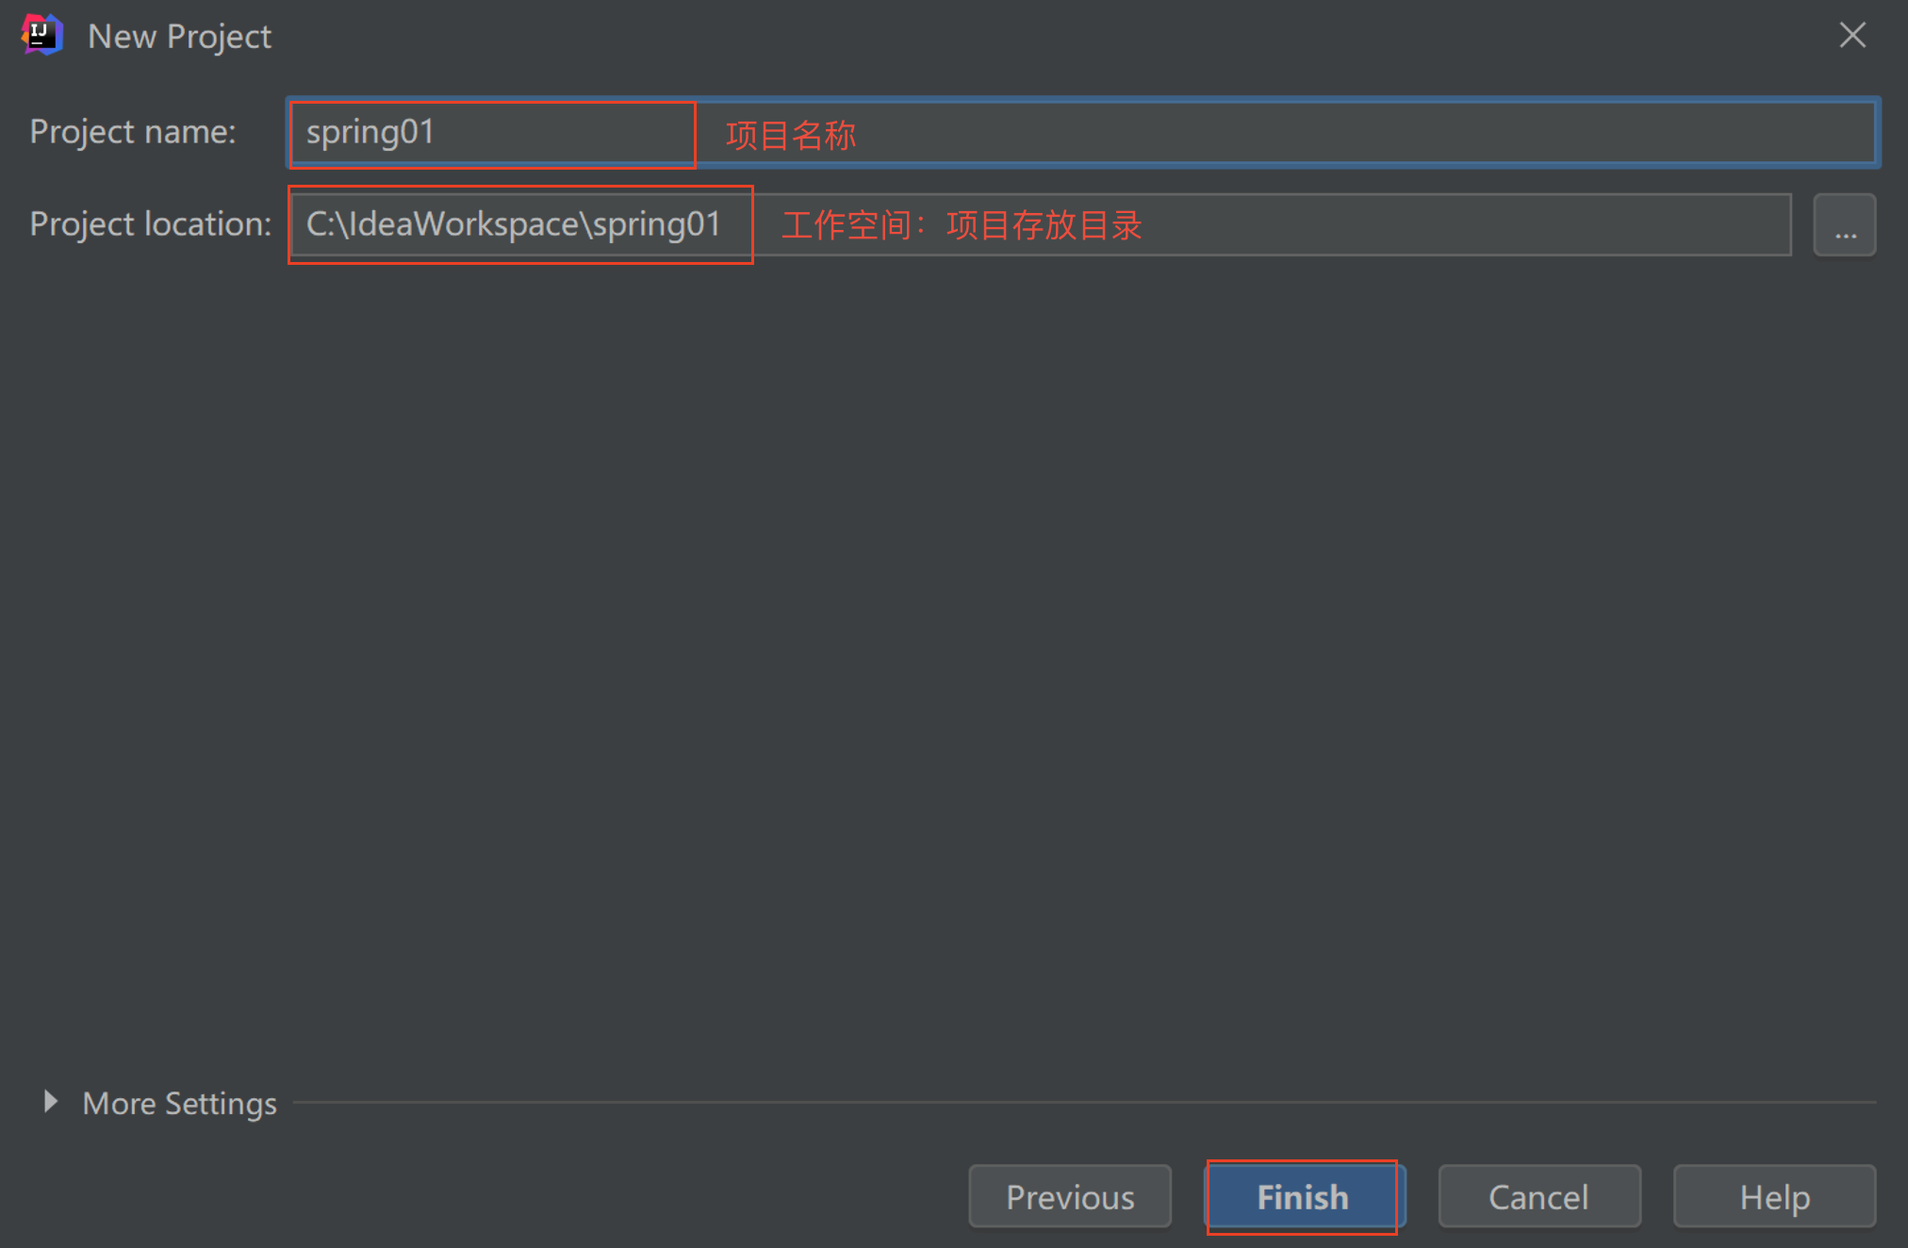Click the IntelliJ IDEA logo icon
Screen dimensions: 1908x1248
point(41,35)
